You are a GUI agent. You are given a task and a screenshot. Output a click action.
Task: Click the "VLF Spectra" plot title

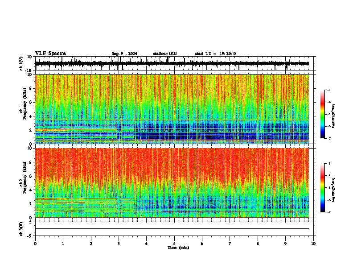(50, 54)
